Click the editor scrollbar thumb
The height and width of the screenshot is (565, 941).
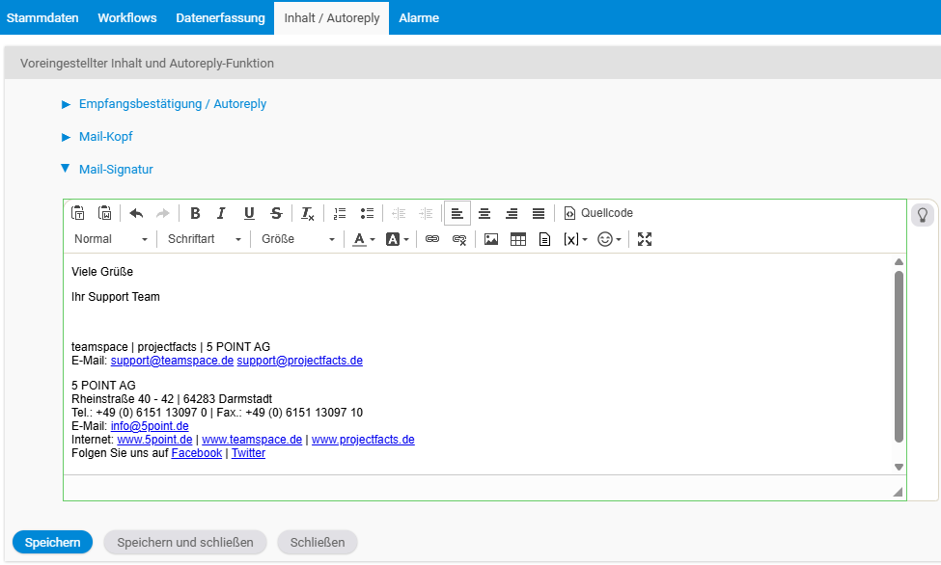coord(899,357)
